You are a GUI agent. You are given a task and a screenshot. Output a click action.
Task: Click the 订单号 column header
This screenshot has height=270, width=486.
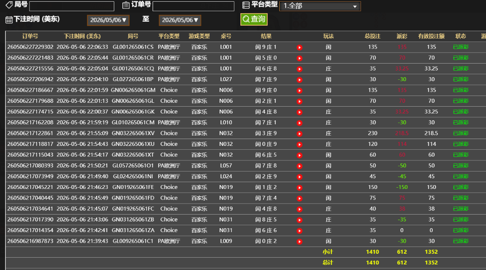30,36
